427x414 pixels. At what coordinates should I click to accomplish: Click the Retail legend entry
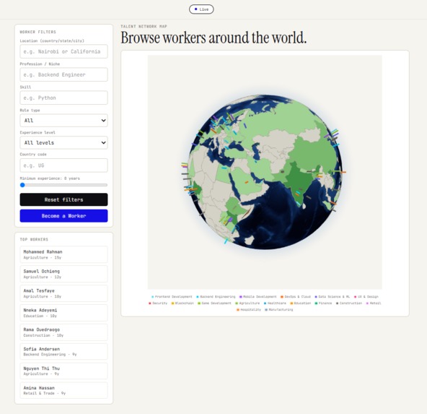coord(374,303)
